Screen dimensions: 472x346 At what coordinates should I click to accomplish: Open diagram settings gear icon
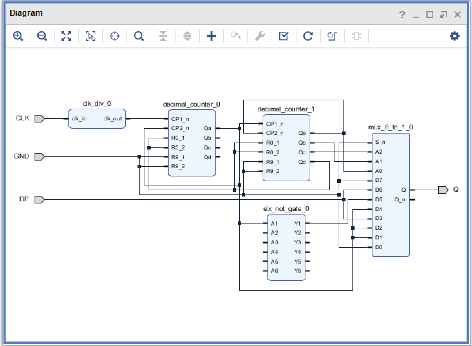click(x=455, y=36)
